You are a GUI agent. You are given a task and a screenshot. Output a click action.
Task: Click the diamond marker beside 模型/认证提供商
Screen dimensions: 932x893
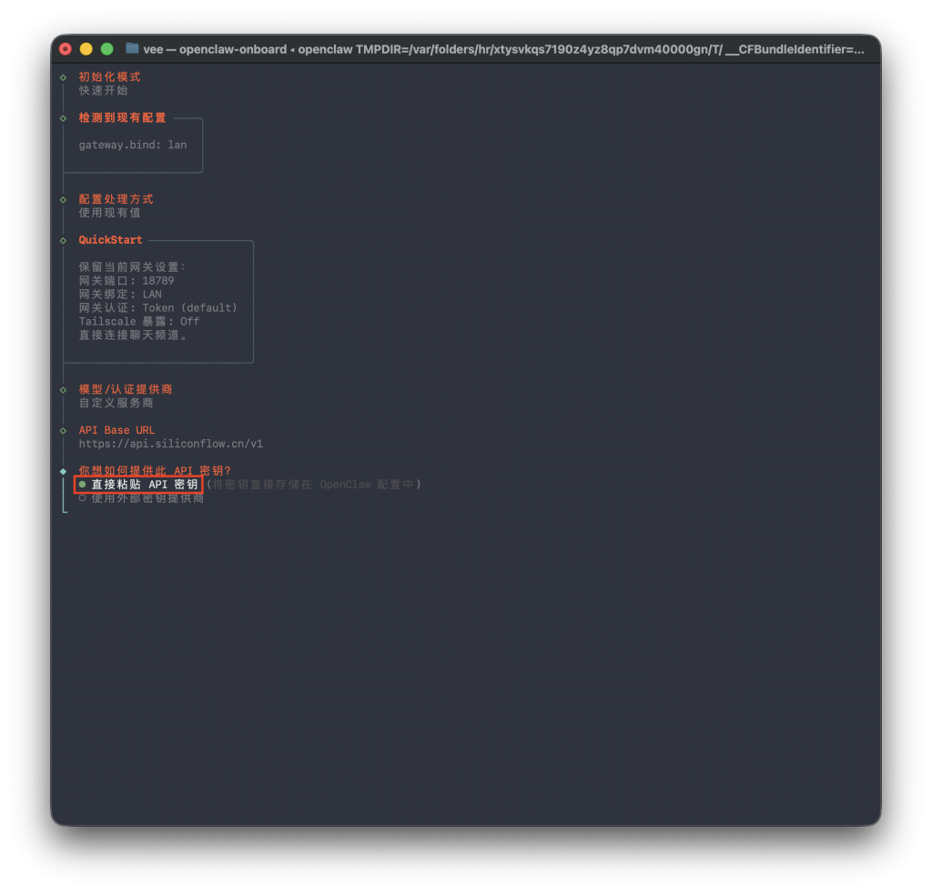point(63,389)
